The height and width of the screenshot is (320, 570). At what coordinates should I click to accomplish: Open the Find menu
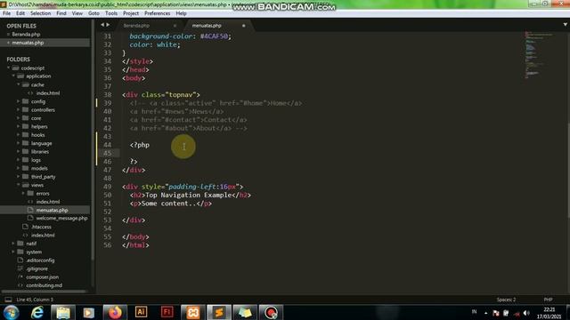tap(61, 13)
